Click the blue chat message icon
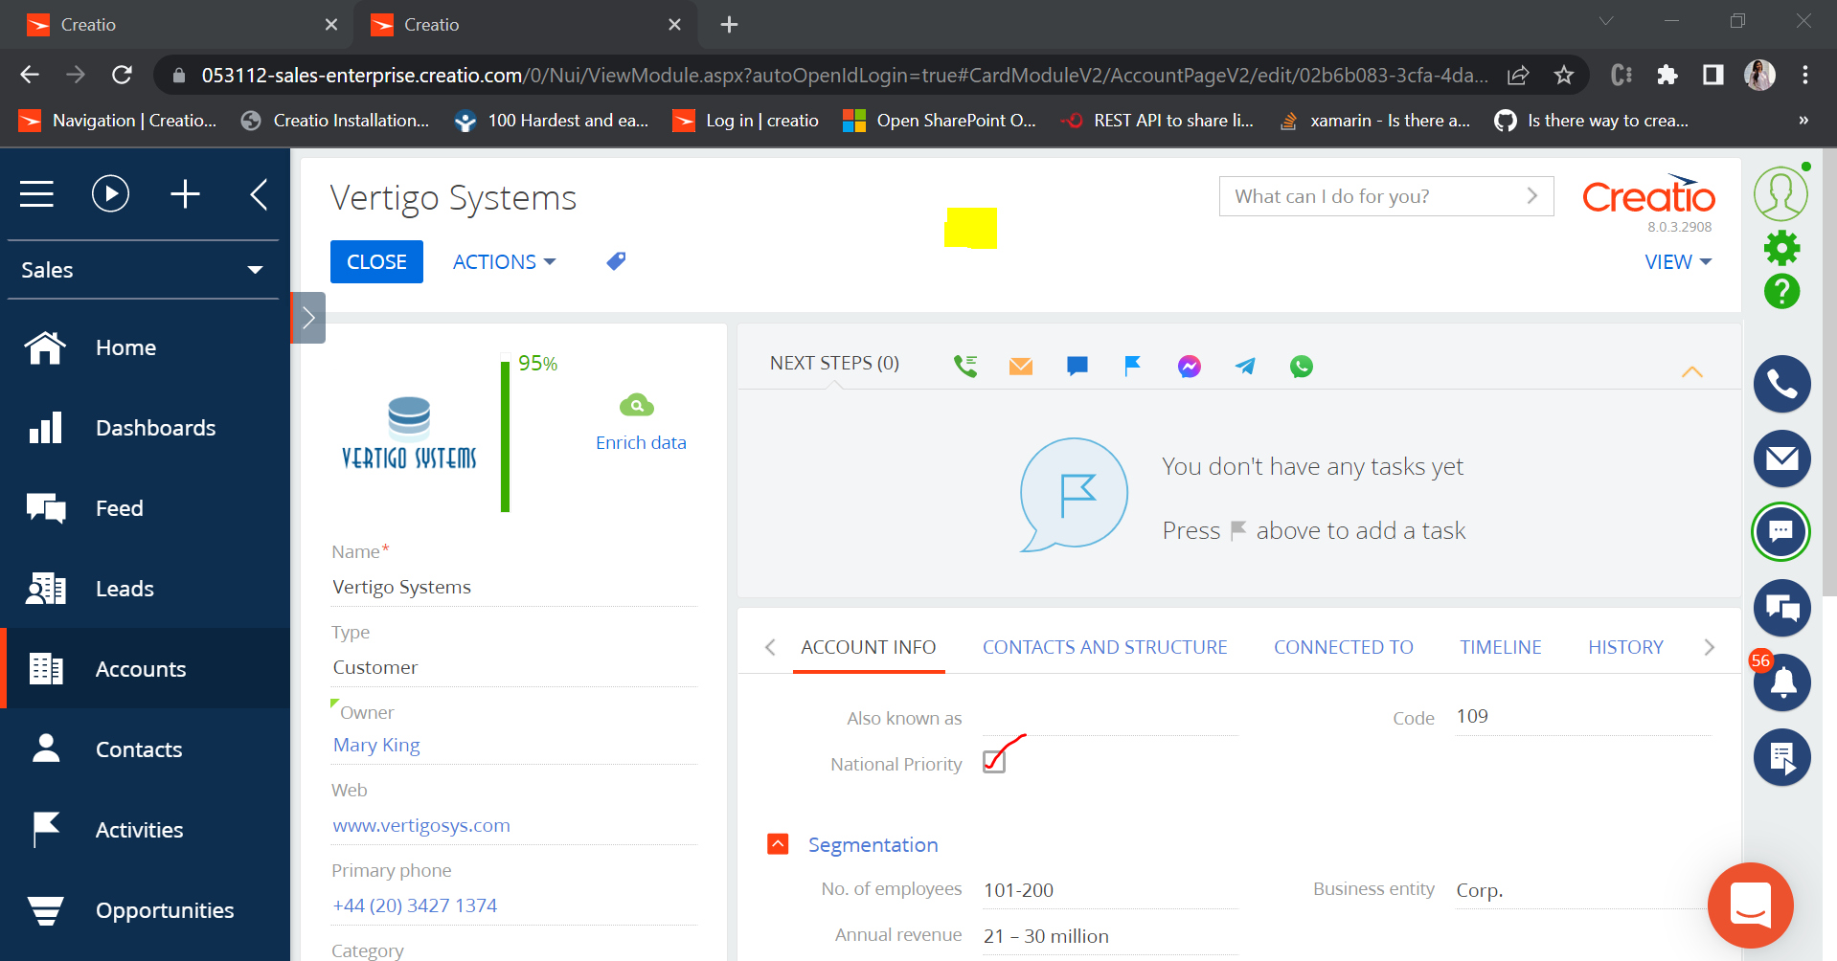The height and width of the screenshot is (961, 1837). pyautogui.click(x=1077, y=366)
